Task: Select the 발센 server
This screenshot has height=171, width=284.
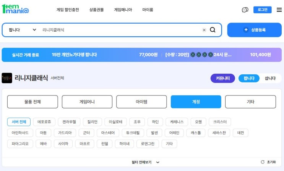Action: tap(154, 133)
